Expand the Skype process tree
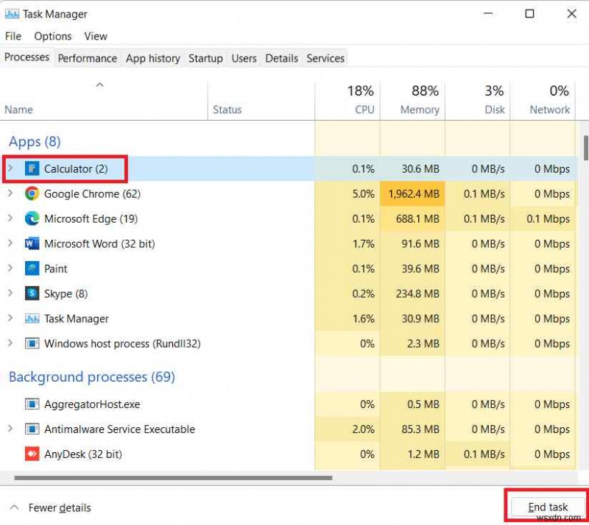Image resolution: width=589 pixels, height=525 pixels. (10, 293)
